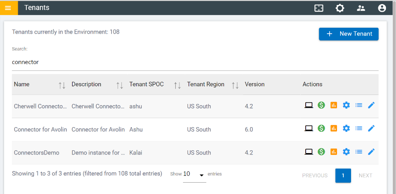Select page 1 in pagination
396x194 pixels.
pos(343,175)
